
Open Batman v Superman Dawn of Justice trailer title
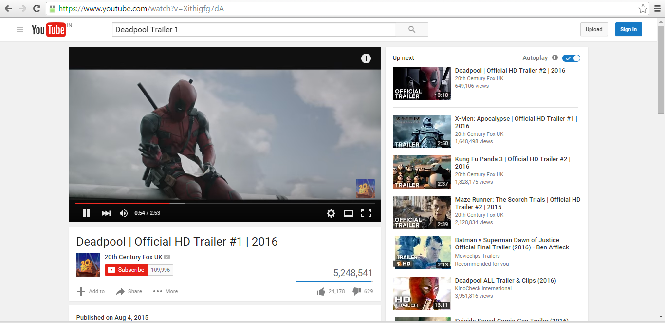point(512,244)
